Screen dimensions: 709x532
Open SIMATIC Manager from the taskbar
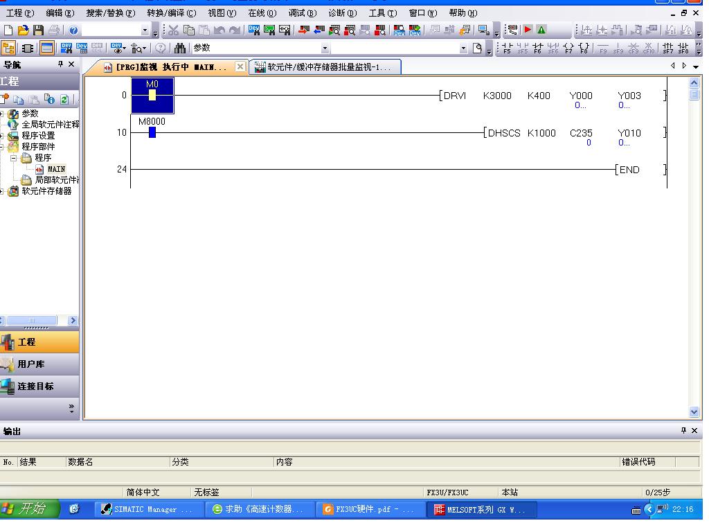tap(147, 510)
